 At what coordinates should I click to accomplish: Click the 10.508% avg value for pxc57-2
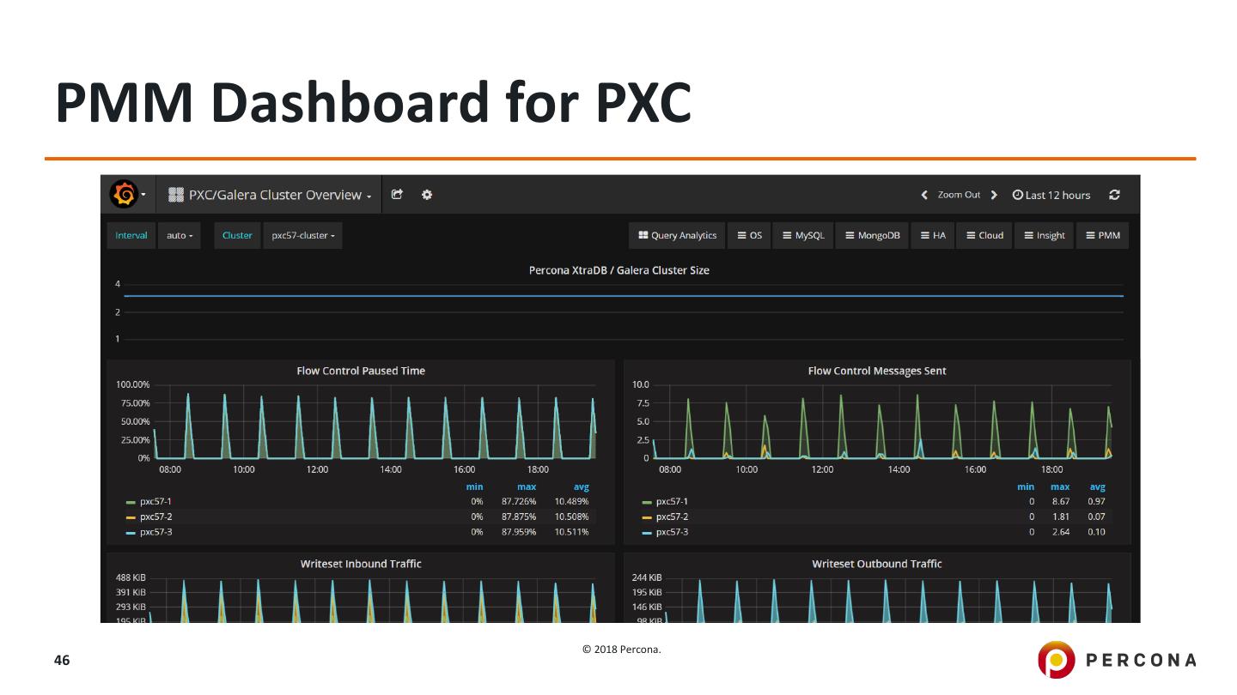click(572, 517)
